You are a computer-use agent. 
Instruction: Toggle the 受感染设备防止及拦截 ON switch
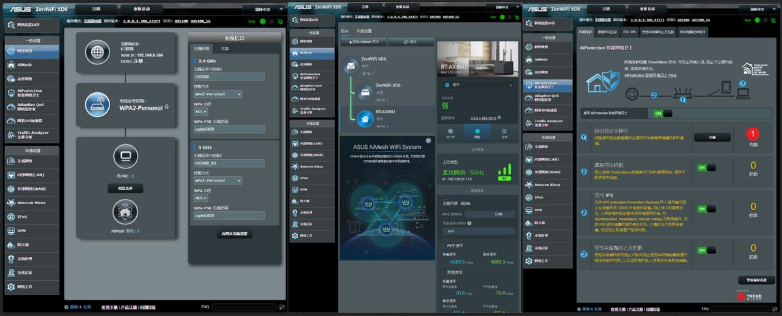(x=706, y=249)
